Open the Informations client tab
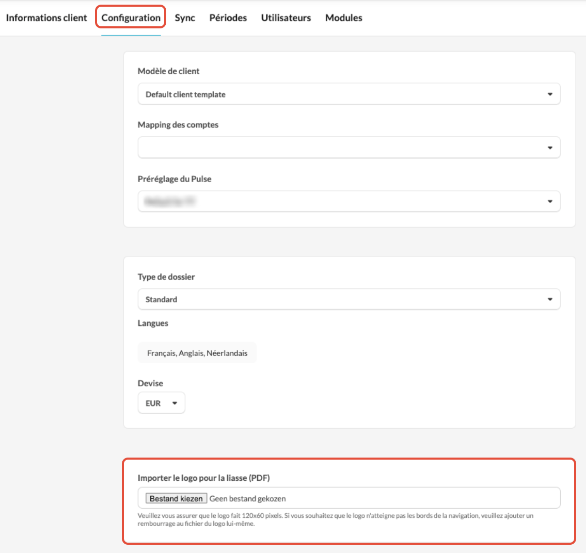The height and width of the screenshot is (553, 586). 46,18
